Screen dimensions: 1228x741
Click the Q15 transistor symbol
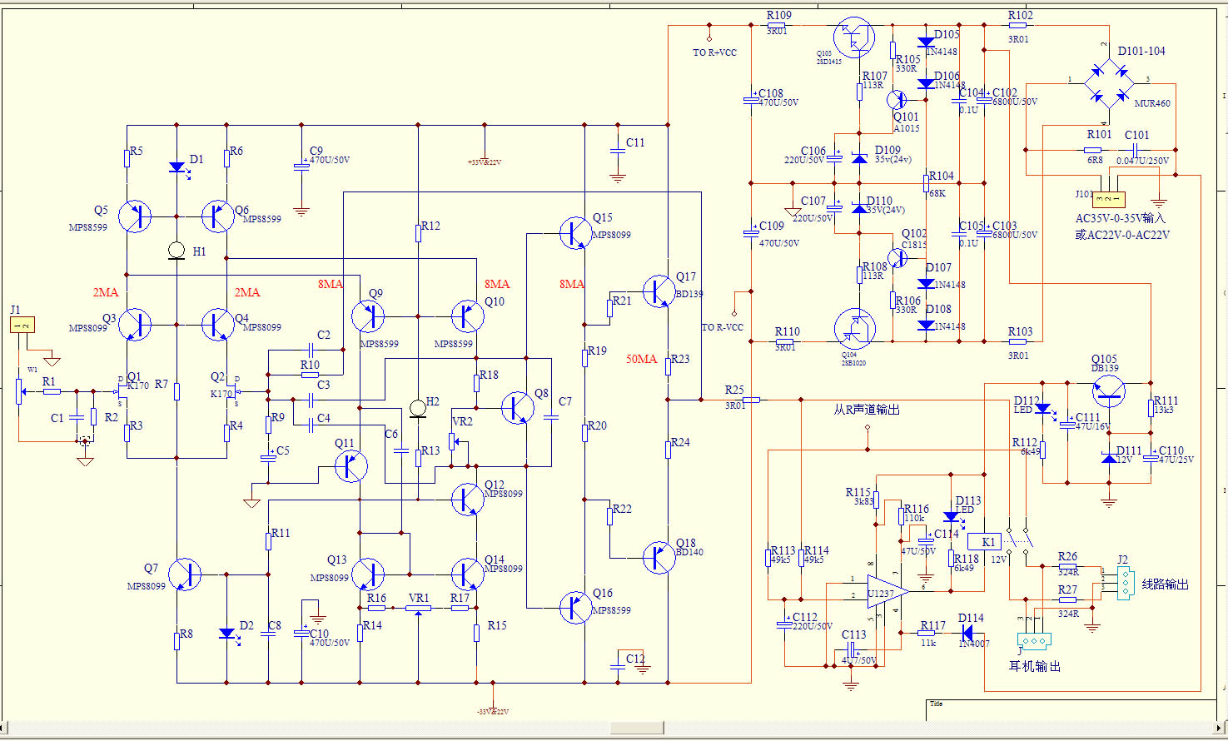[575, 233]
